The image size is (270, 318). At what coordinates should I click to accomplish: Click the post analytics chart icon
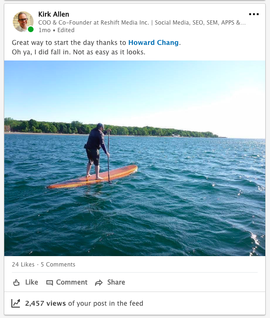tap(16, 303)
